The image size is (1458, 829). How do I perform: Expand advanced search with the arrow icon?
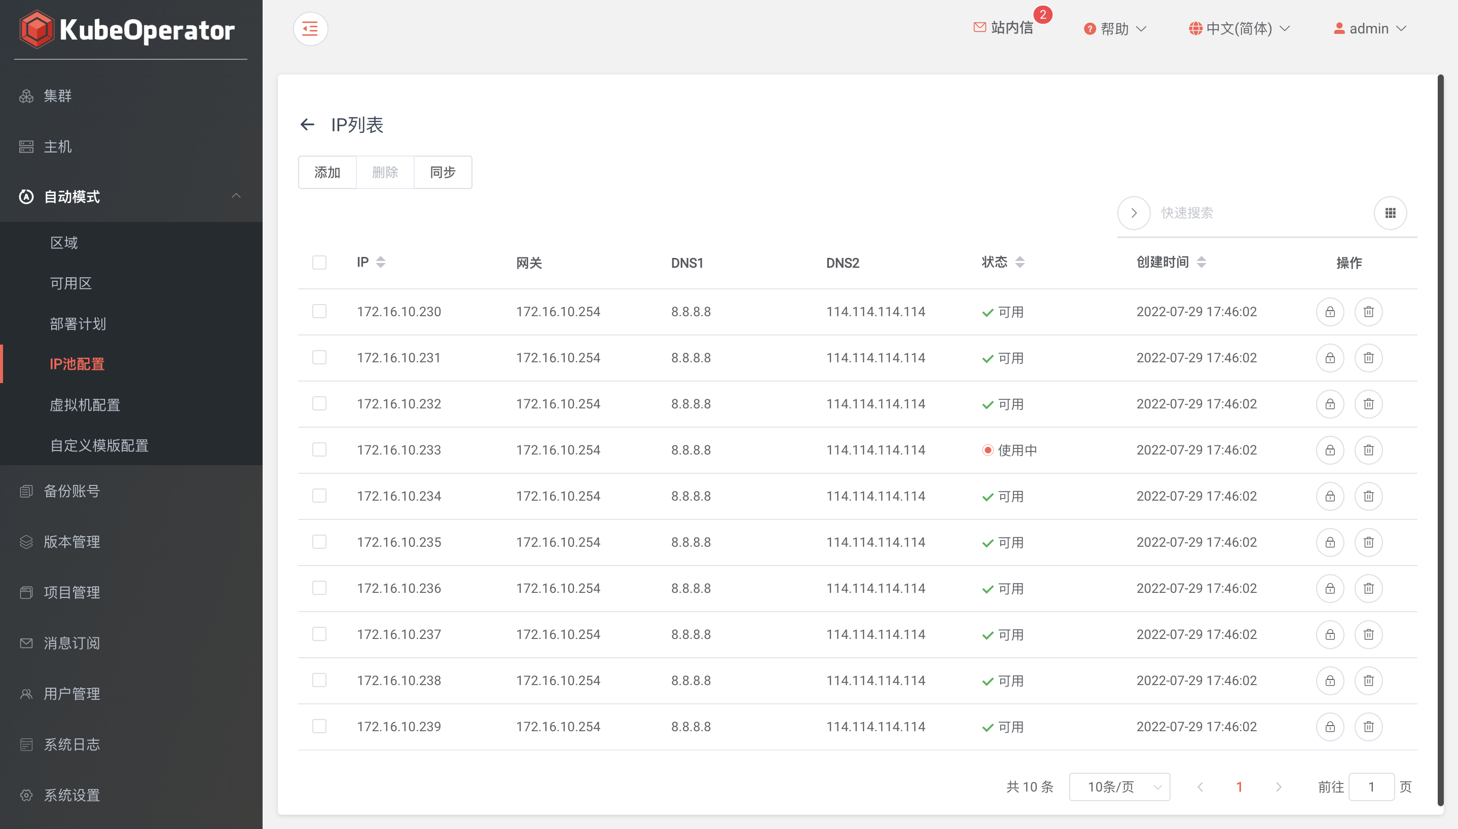coord(1134,213)
